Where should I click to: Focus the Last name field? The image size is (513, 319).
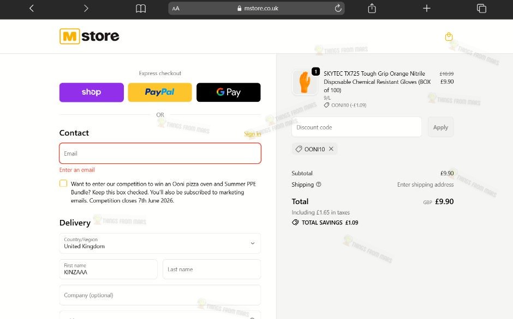212,269
